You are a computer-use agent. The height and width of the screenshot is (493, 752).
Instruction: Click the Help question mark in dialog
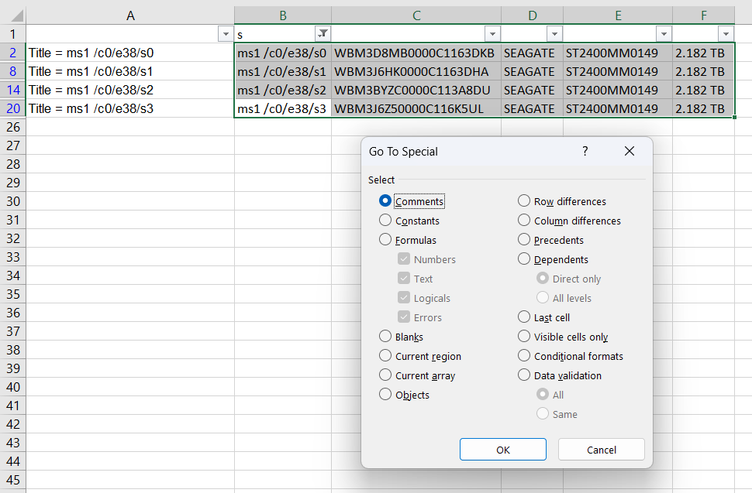(x=585, y=152)
